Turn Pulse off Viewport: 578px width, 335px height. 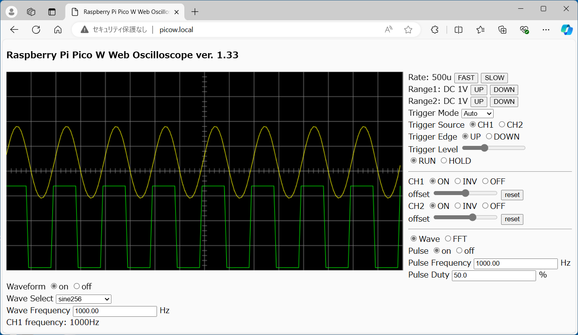[459, 251]
